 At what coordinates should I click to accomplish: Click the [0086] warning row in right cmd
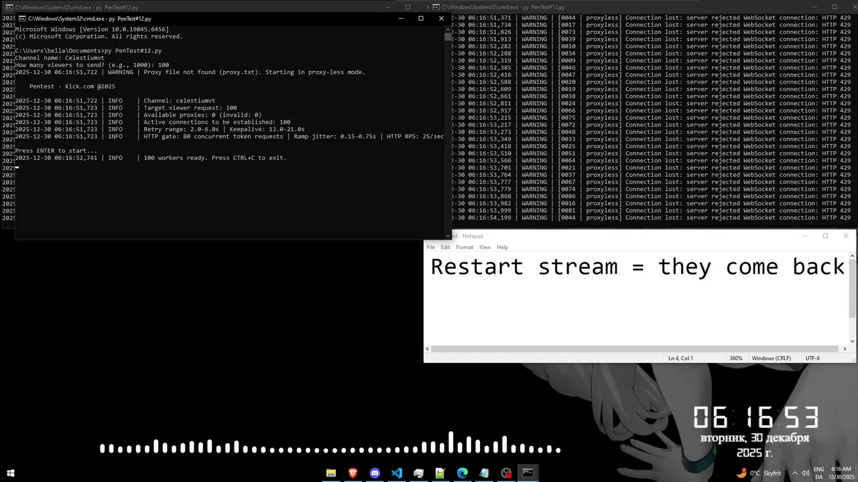coord(652,196)
